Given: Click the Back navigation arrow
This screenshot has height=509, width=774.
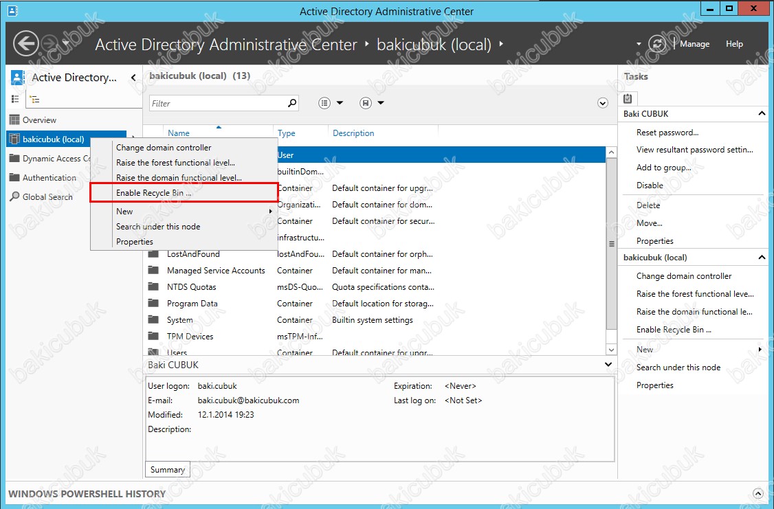Looking at the screenshot, I should click(x=25, y=43).
